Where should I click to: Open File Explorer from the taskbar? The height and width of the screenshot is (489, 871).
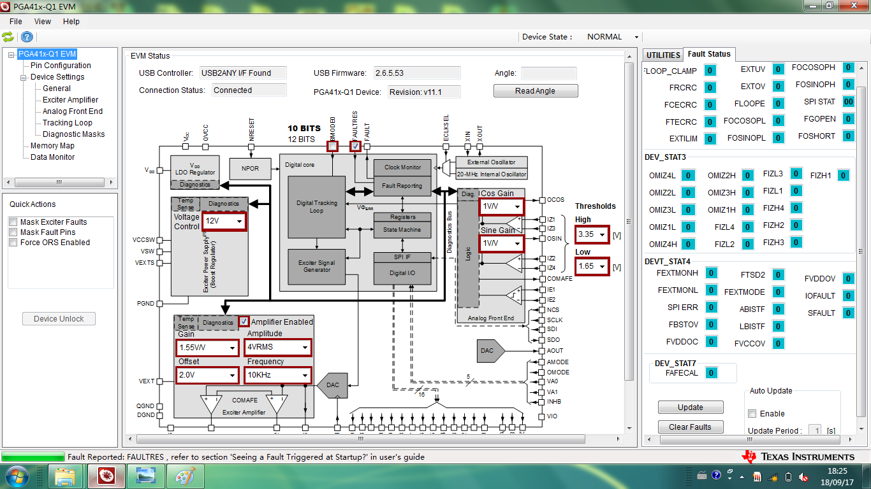[x=65, y=476]
